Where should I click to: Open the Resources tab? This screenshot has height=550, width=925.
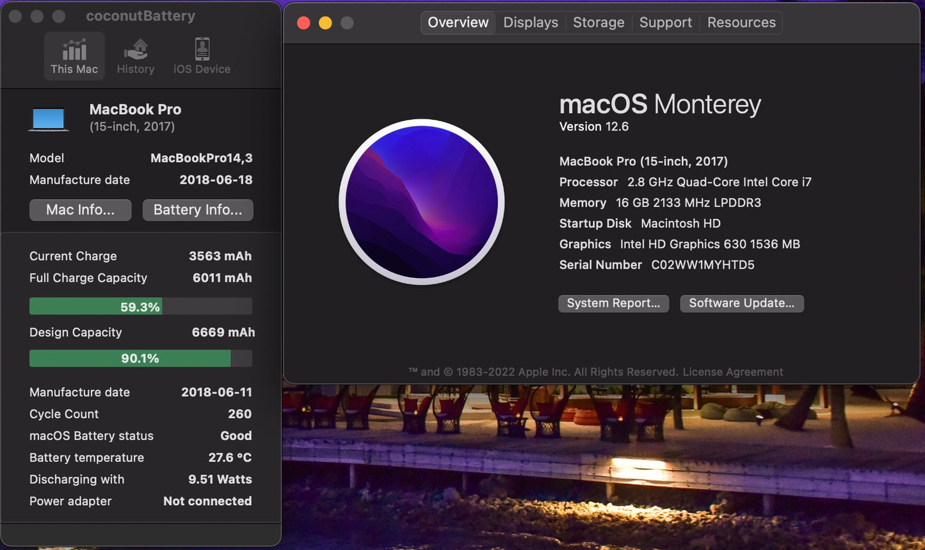click(741, 22)
